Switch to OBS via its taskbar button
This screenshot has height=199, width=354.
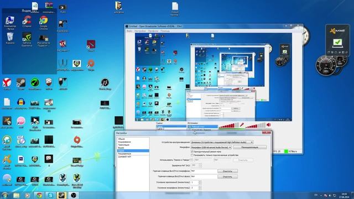coord(74,195)
